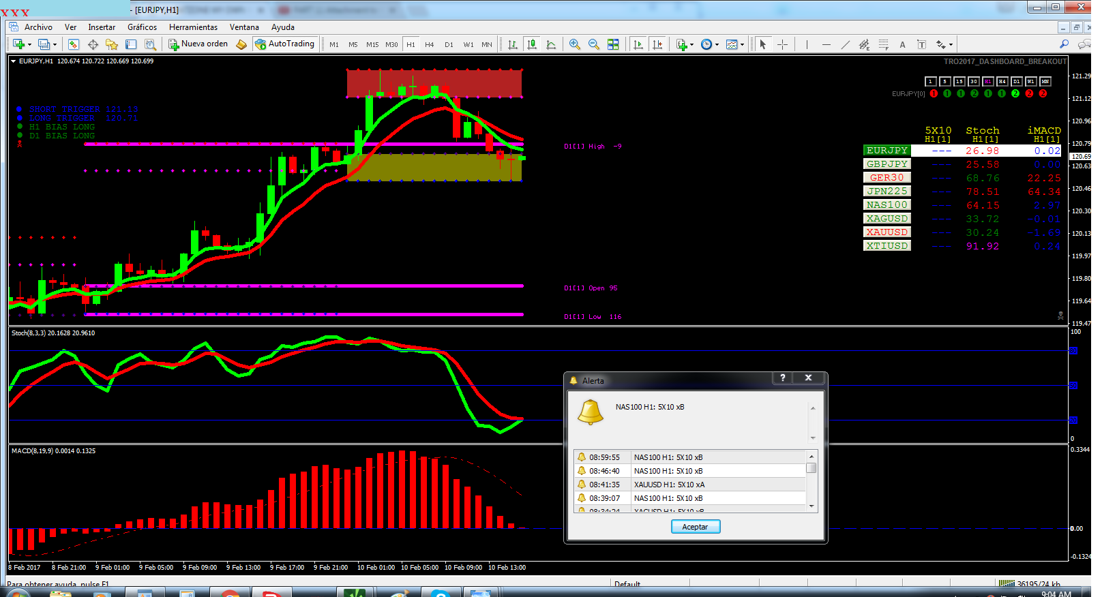Switch timeframe to MN
The image size is (1102, 597).
click(x=487, y=44)
